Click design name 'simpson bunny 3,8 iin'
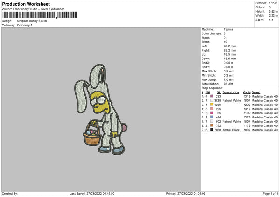Viewport: 280px width, 197px height. pos(32,21)
